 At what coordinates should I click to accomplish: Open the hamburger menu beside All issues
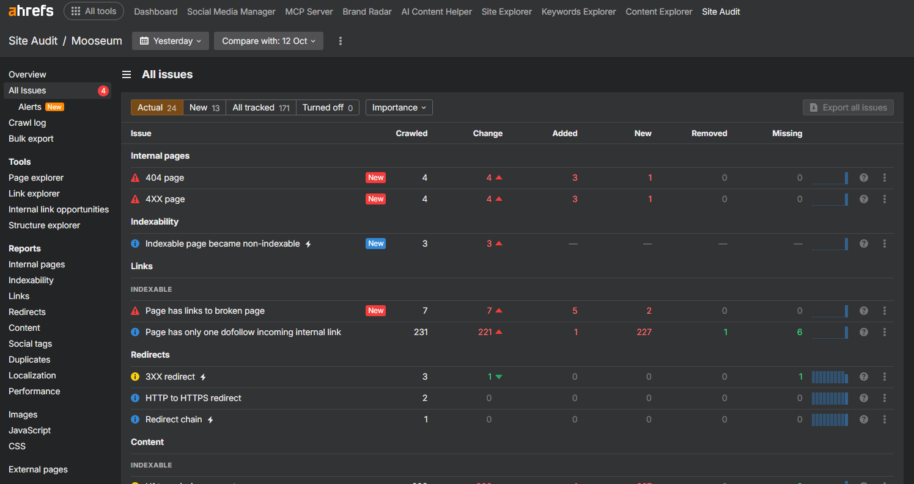127,74
